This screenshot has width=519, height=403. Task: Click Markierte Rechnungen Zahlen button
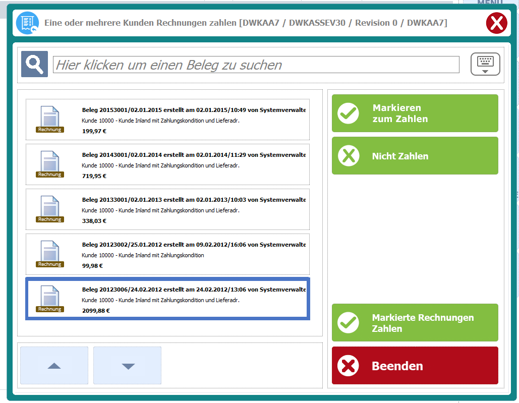coord(415,323)
